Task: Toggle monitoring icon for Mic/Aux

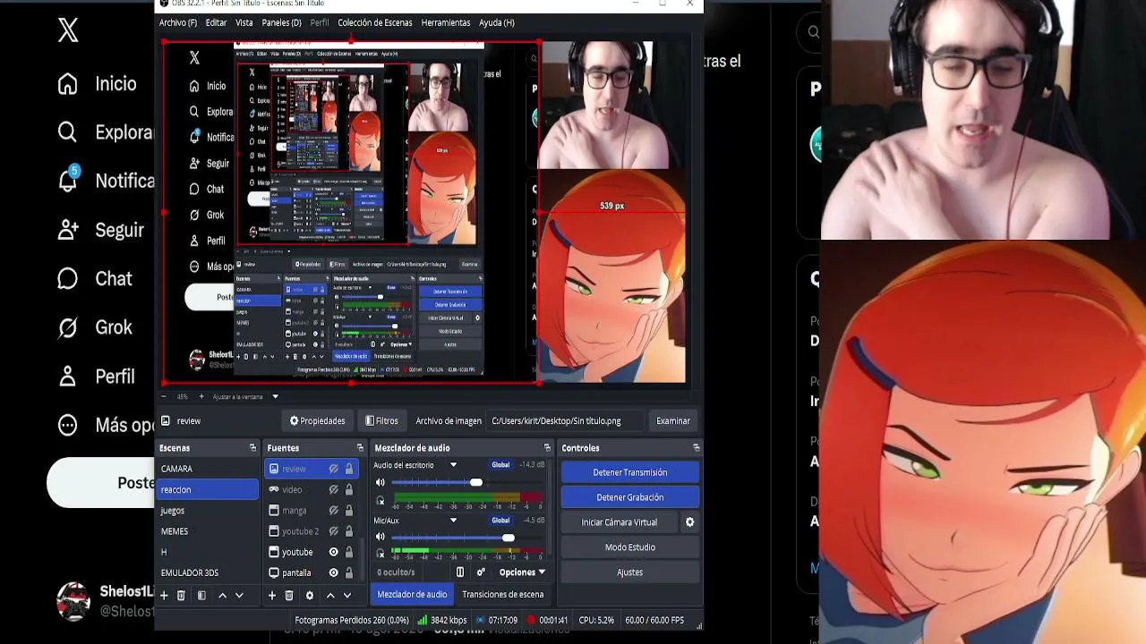Action: point(381,554)
